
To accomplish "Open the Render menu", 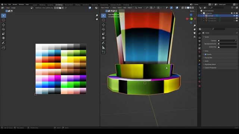I will point(15,4).
